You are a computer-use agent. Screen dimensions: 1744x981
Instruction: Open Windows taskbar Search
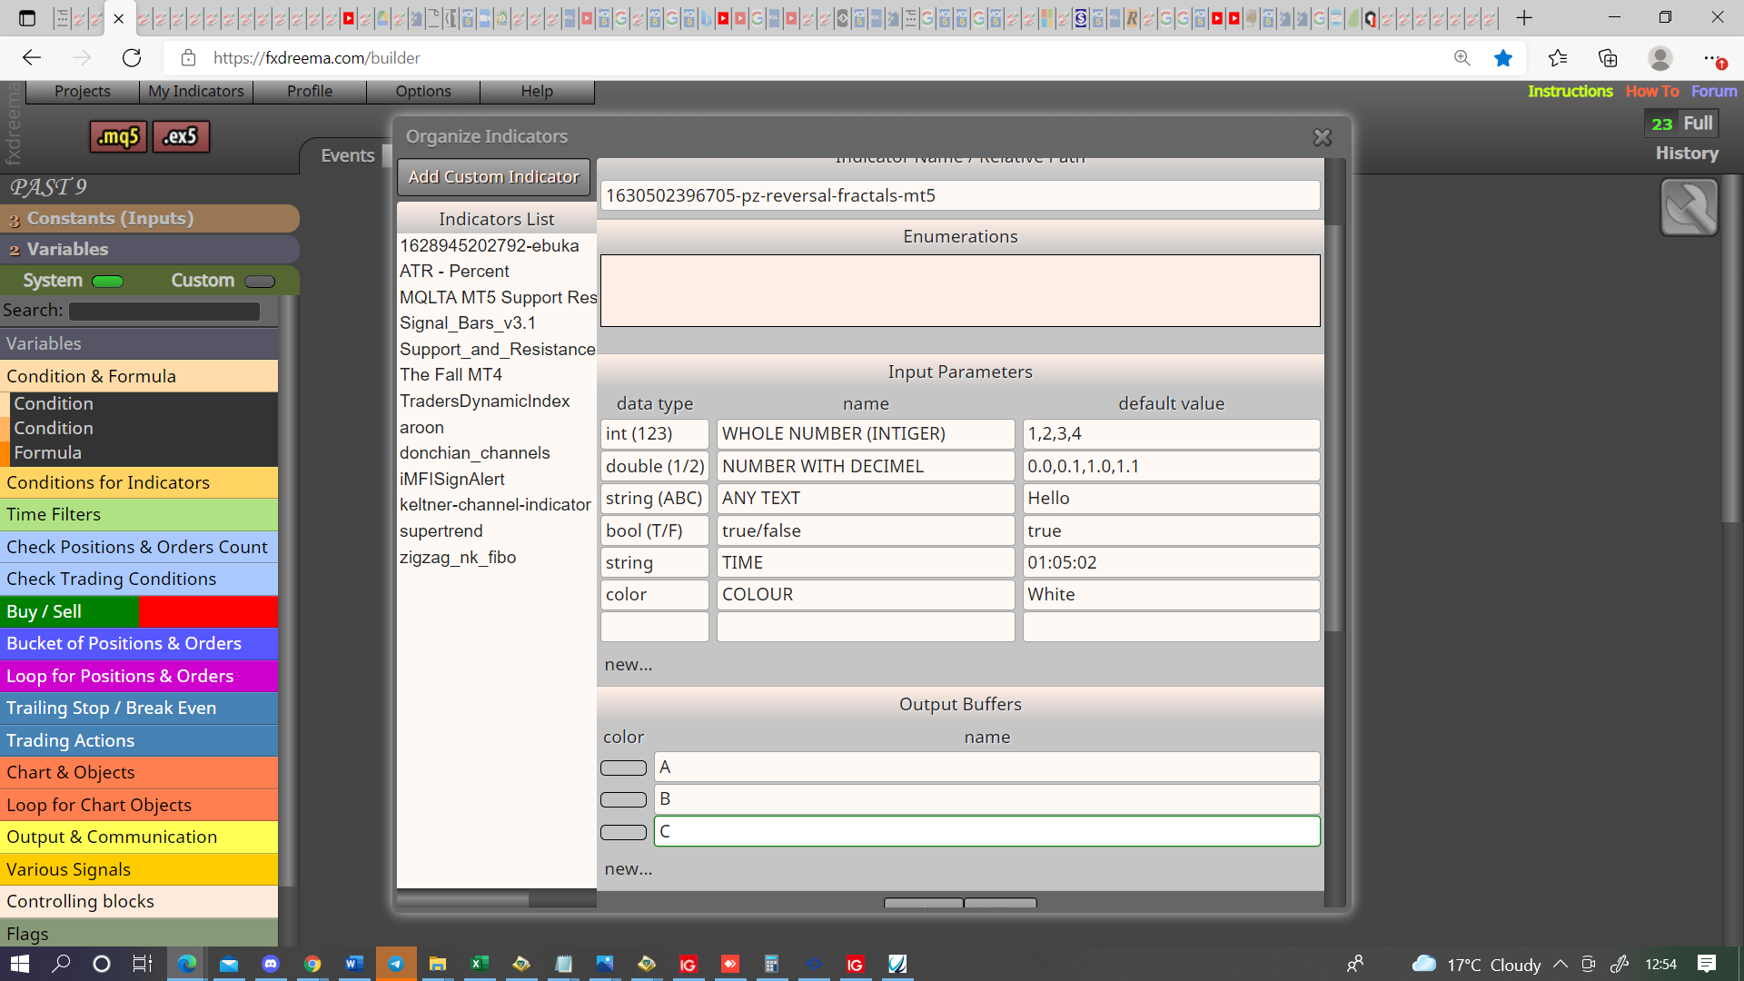[x=61, y=964]
